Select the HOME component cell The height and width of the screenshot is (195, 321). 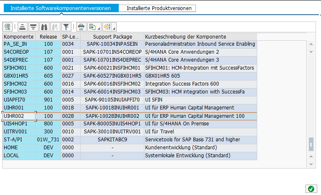point(19,148)
